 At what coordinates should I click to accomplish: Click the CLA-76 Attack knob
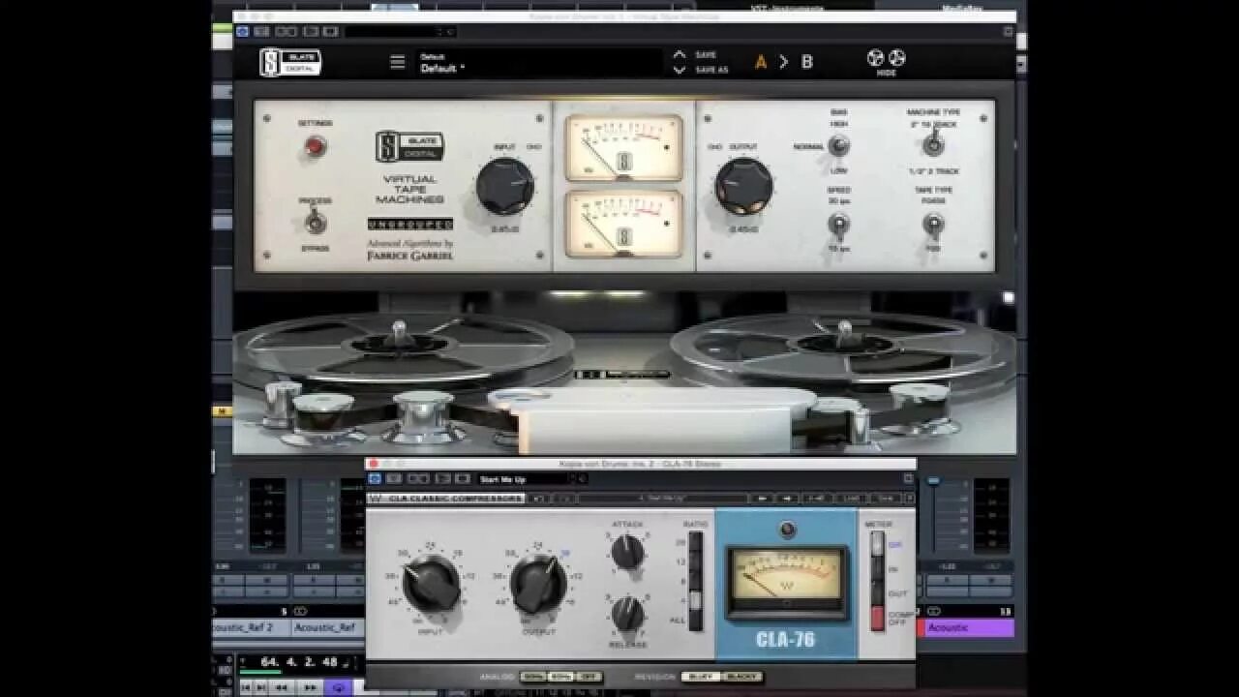click(x=627, y=553)
